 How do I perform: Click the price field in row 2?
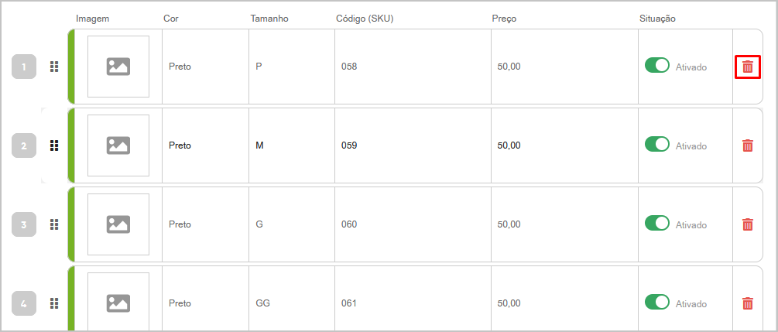point(564,145)
